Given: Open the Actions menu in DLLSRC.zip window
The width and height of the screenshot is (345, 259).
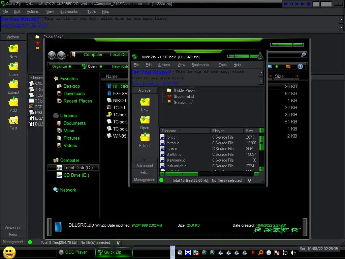Looking at the screenshot, I should click(164, 65).
